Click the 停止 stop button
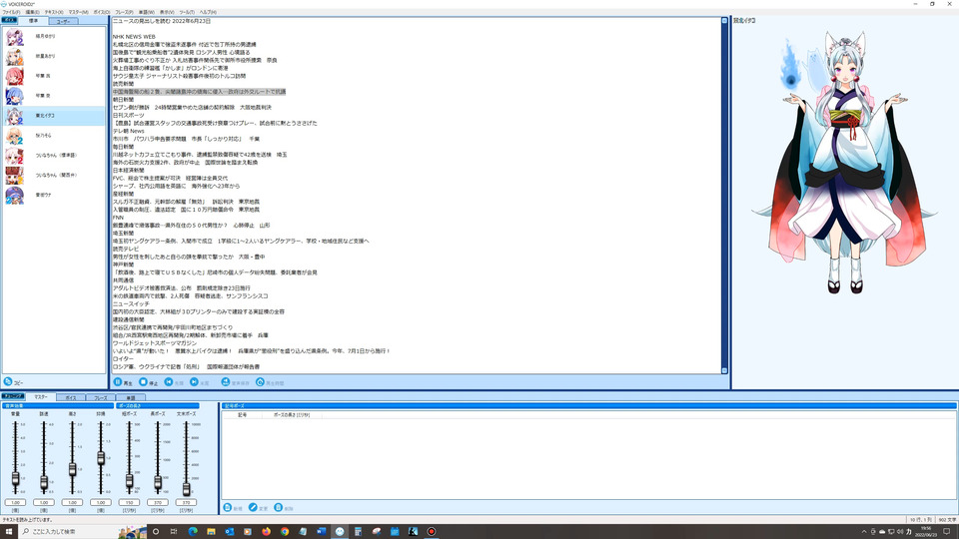This screenshot has width=959, height=539. pos(148,382)
